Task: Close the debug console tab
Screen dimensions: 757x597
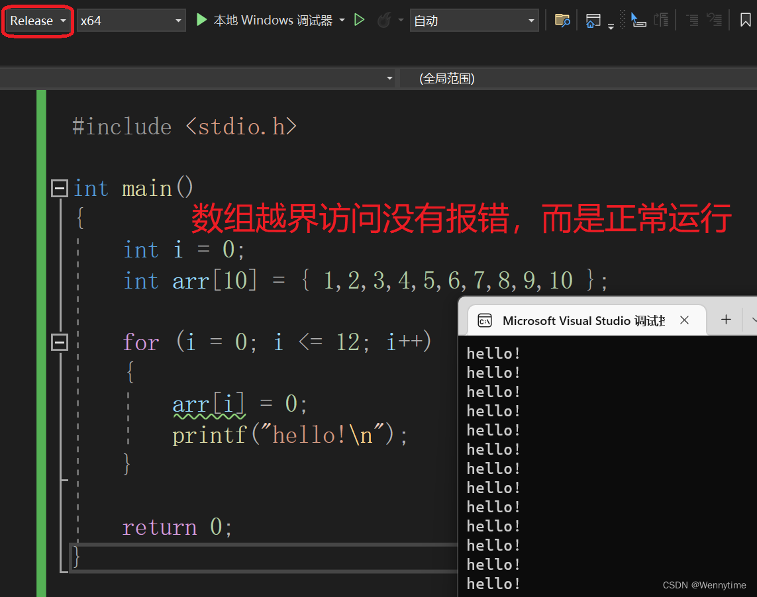Action: 684,320
